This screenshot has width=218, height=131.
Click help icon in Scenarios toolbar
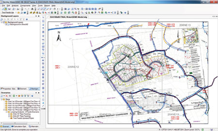[32, 96]
